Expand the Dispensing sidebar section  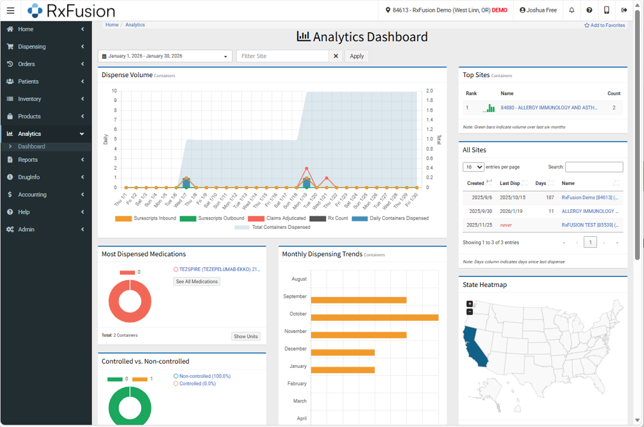click(31, 46)
